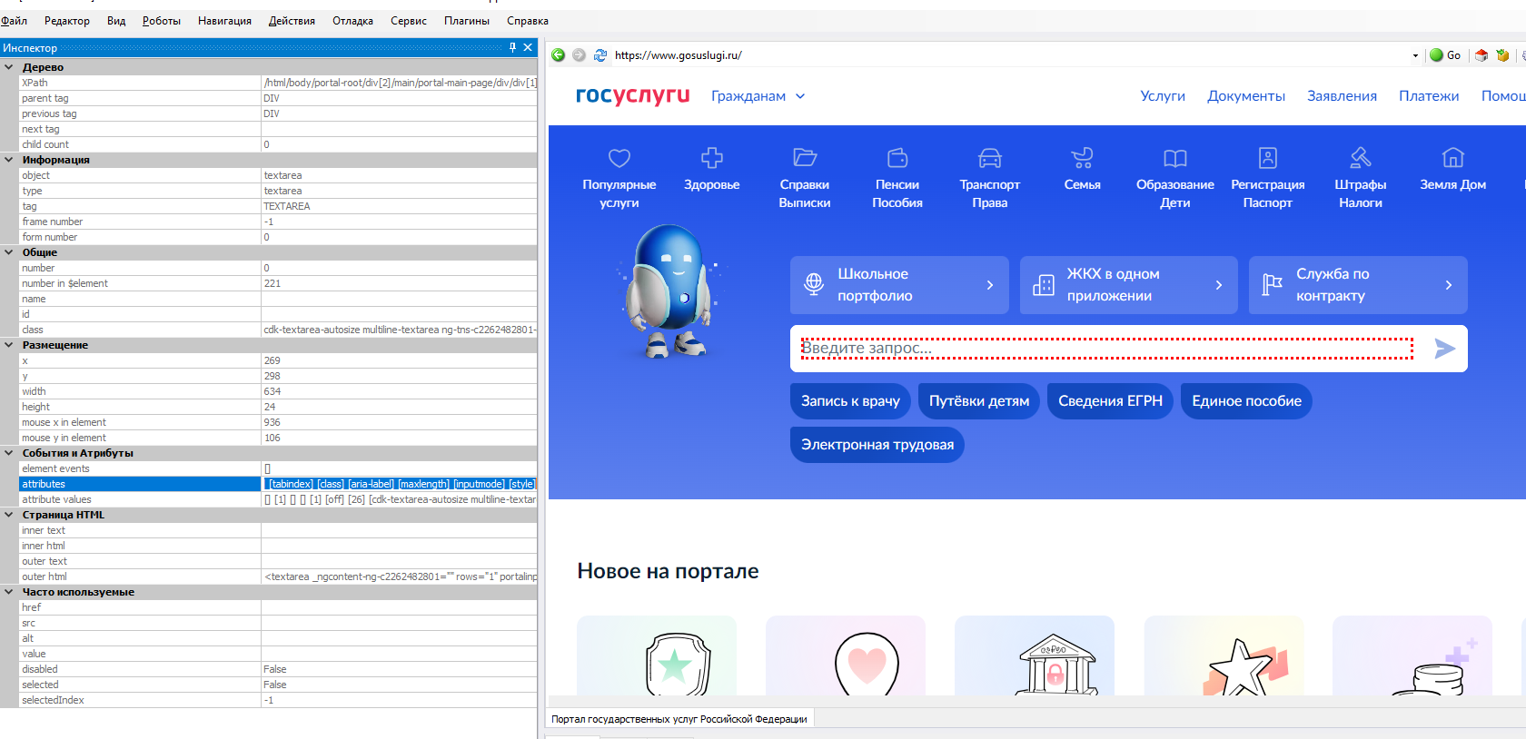The width and height of the screenshot is (1526, 739).
Task: Close the Инспектор panel
Action: (528, 47)
